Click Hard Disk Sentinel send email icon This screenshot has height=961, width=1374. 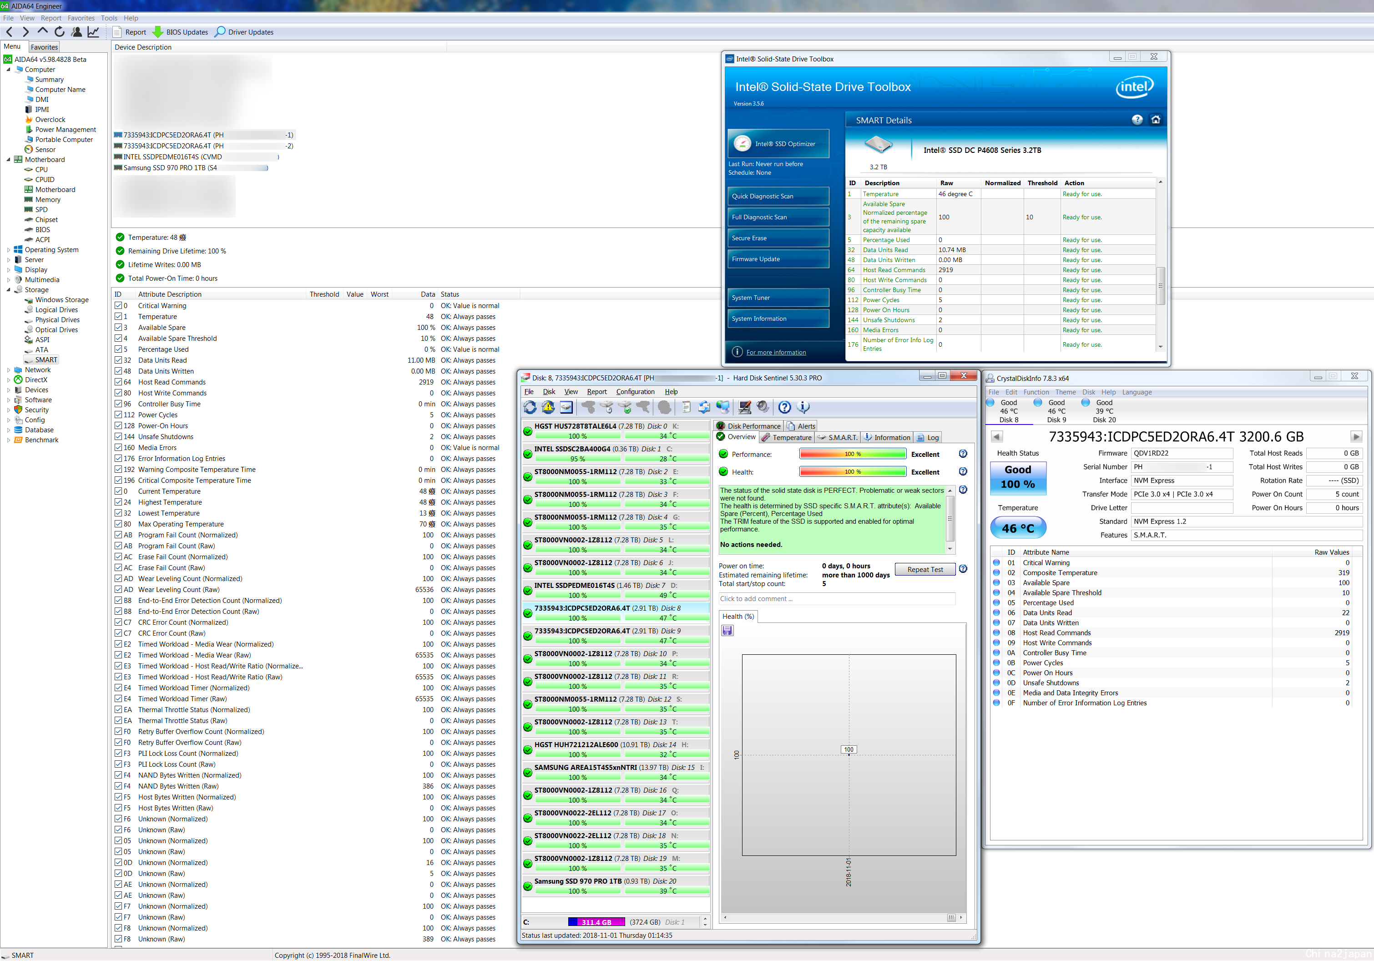click(704, 408)
